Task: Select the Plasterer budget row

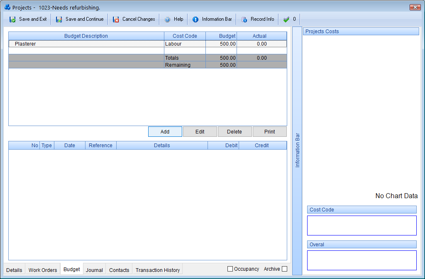Action: tap(148, 44)
